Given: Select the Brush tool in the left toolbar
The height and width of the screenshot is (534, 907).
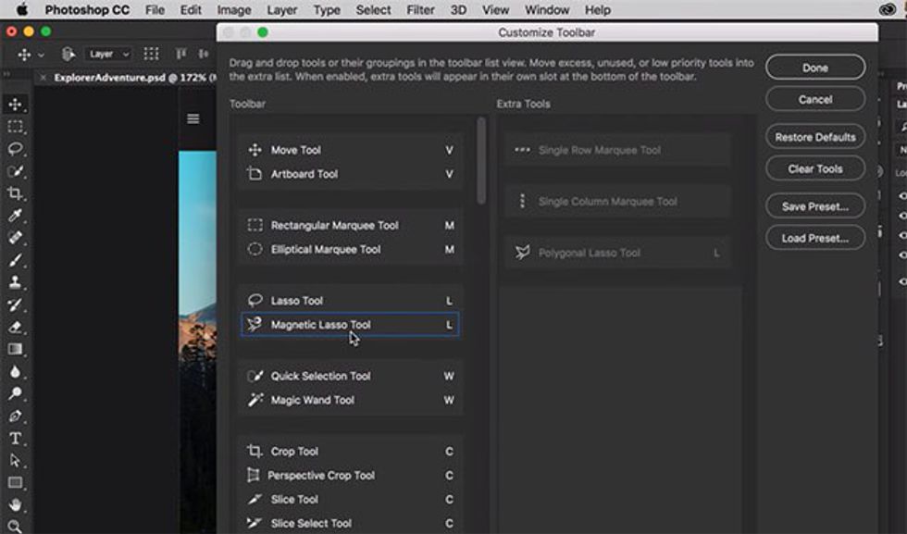Looking at the screenshot, I should click(x=15, y=261).
